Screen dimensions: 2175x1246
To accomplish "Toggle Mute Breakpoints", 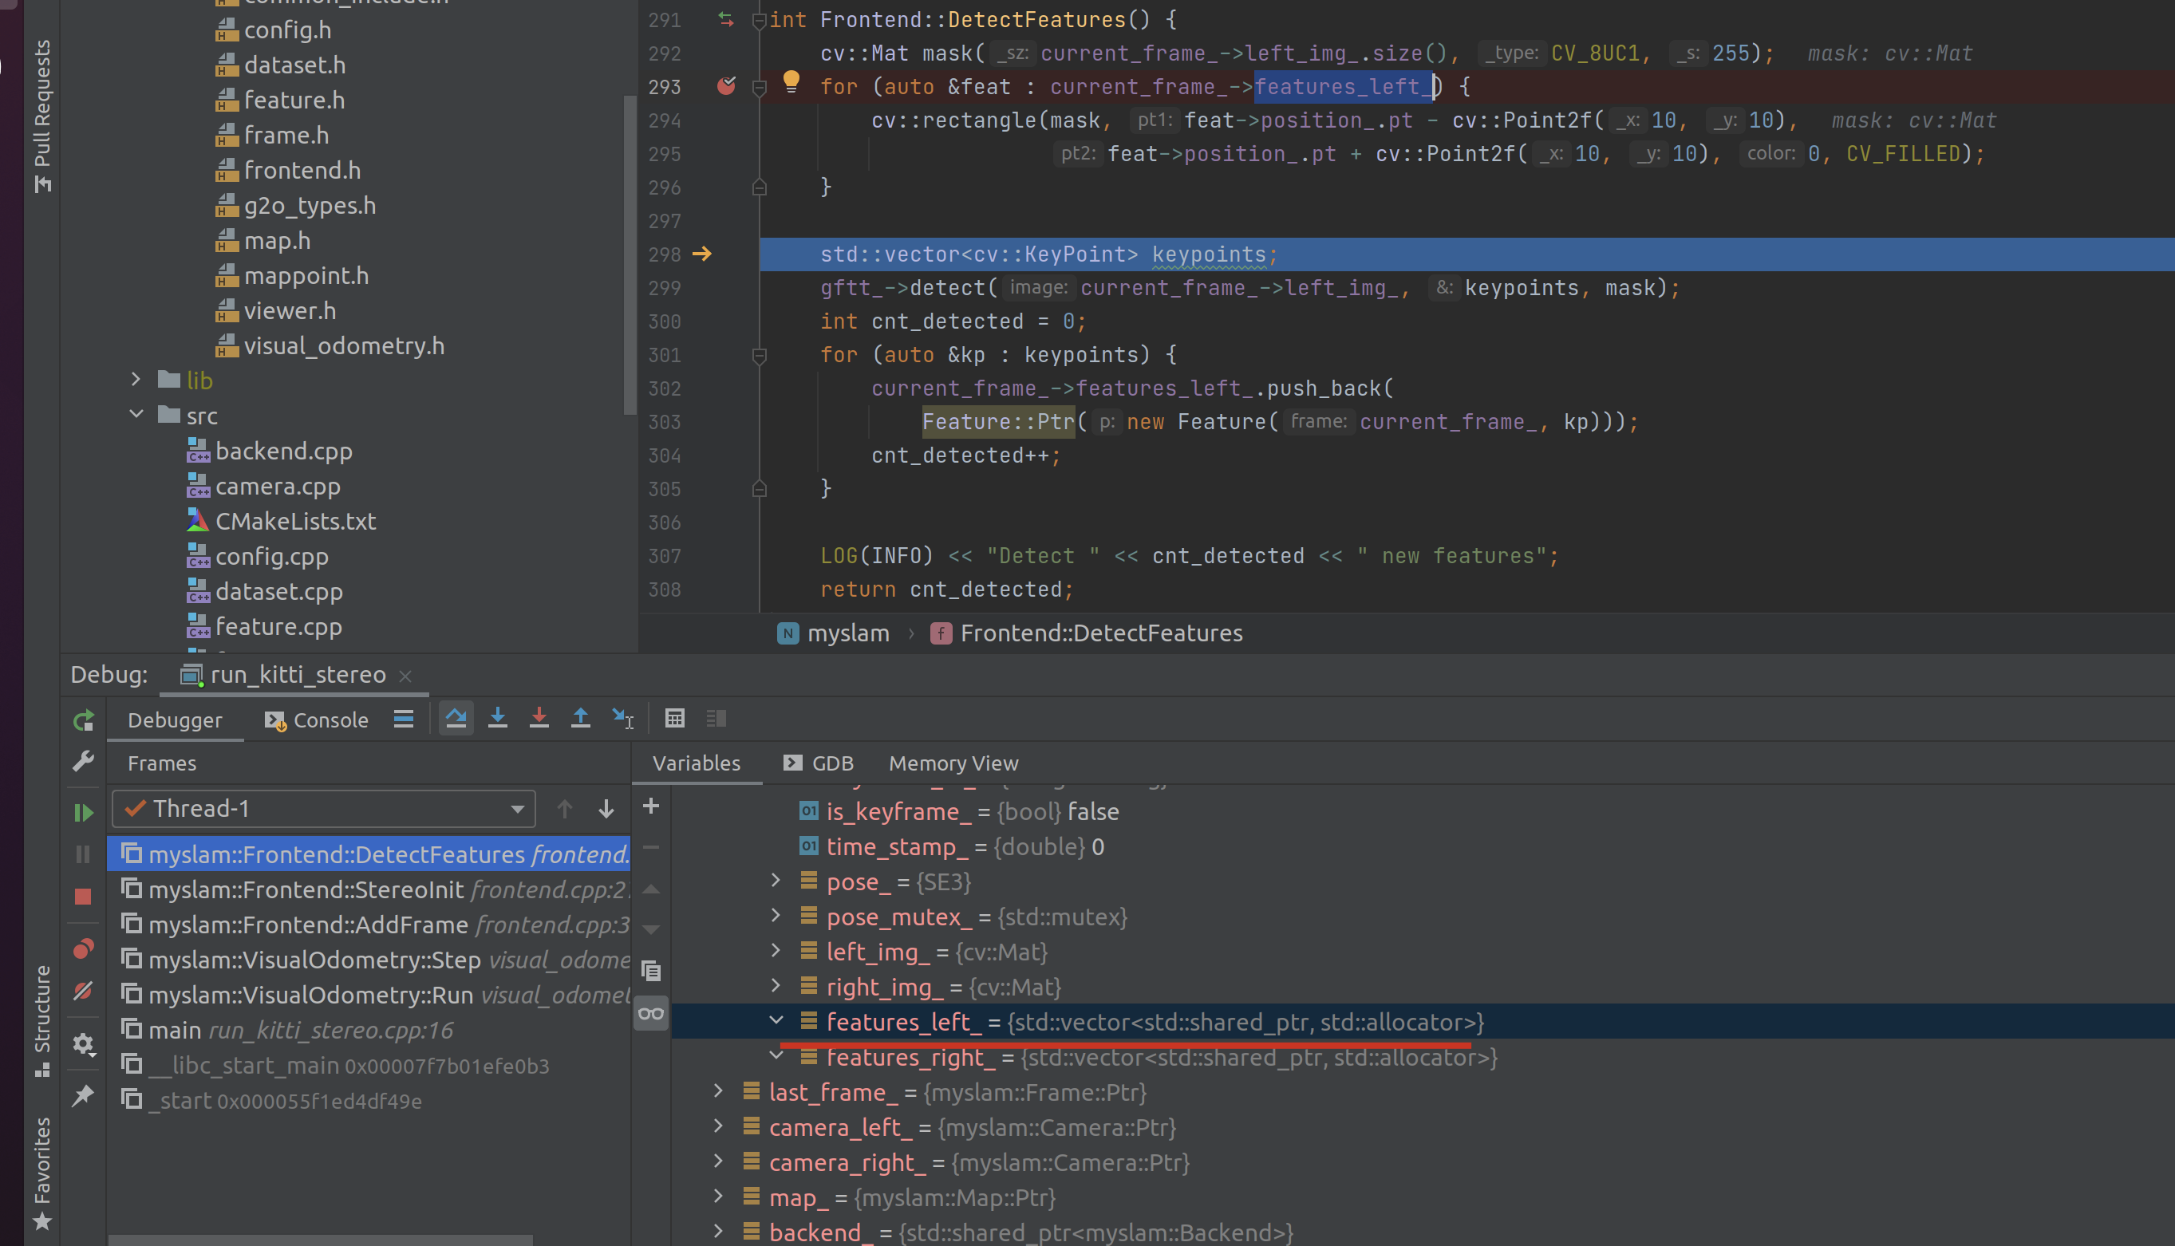I will 83,991.
